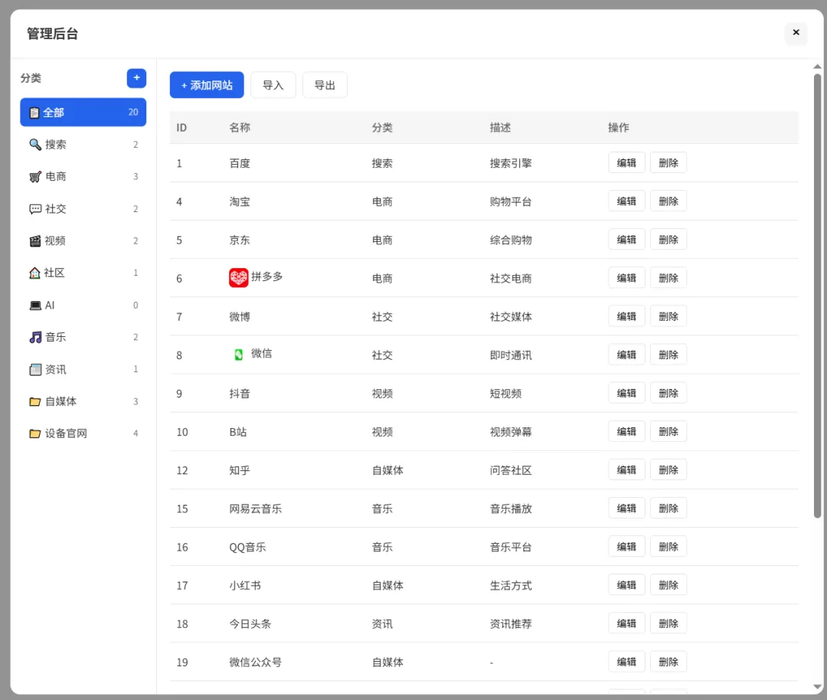Image resolution: width=827 pixels, height=700 pixels.
Task: Open the 搜索 category label
Action: coord(55,145)
